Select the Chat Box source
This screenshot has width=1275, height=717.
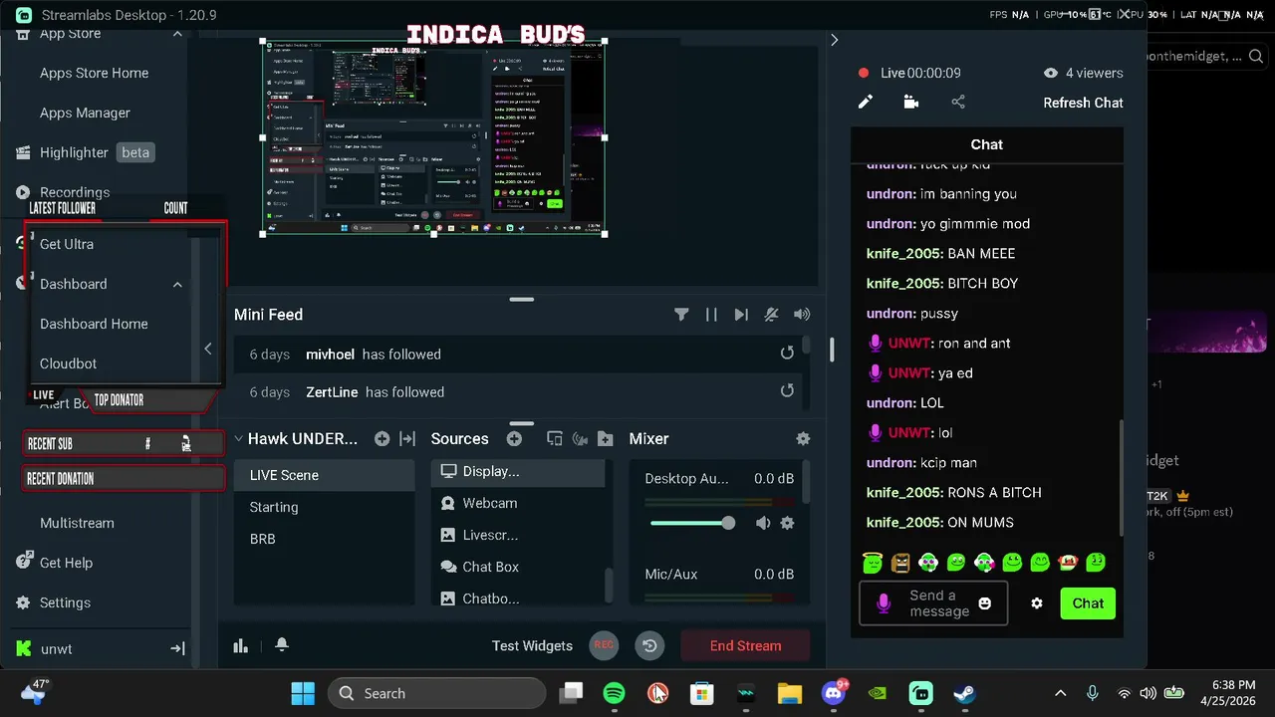[517, 567]
